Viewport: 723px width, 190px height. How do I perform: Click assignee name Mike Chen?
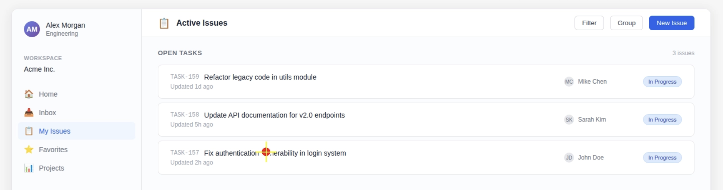[x=592, y=82]
